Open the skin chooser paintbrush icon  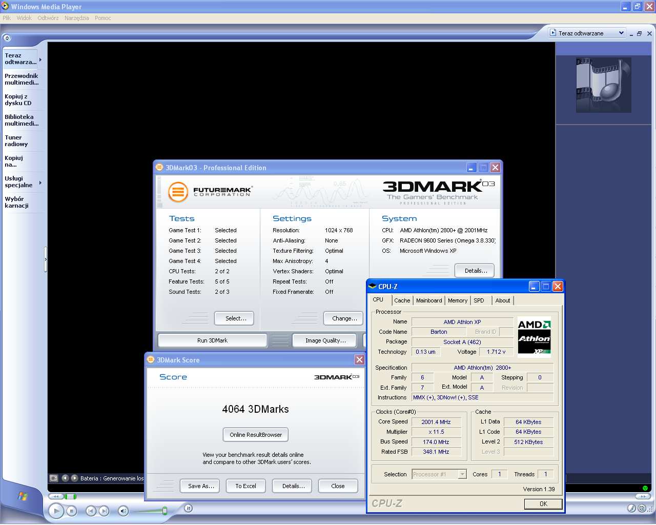coord(632,508)
